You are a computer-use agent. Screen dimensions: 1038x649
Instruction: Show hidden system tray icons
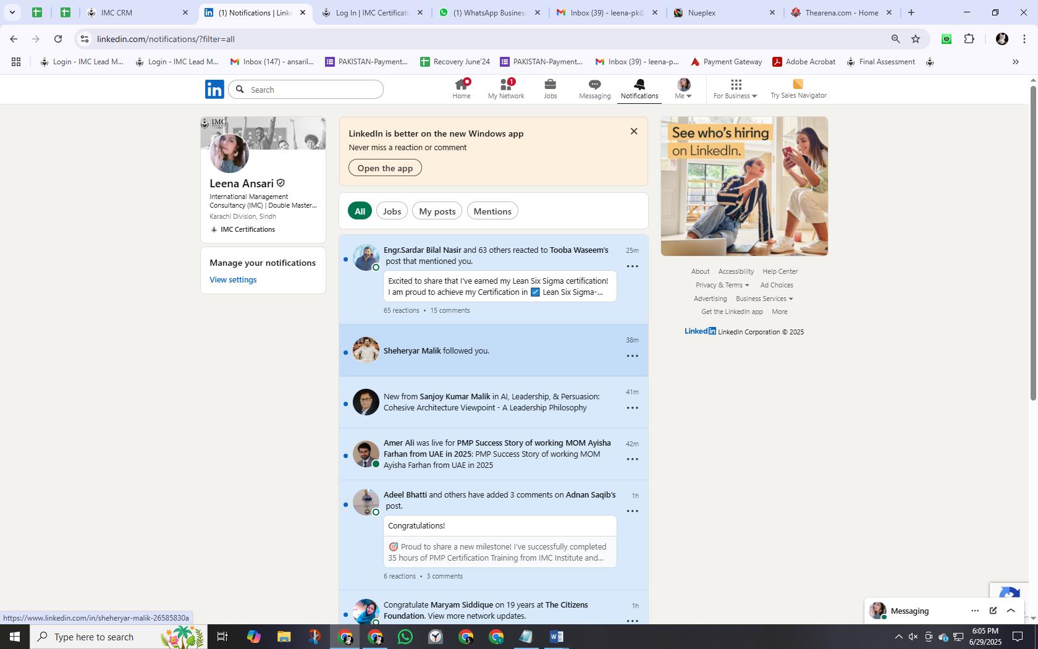point(898,637)
